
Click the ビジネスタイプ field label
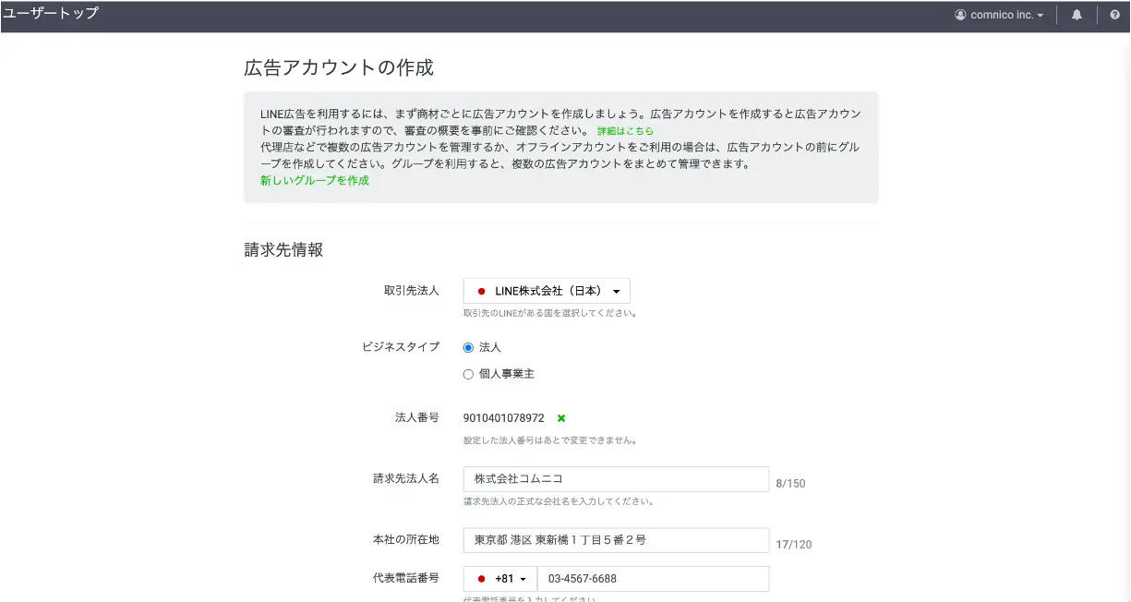(x=401, y=347)
